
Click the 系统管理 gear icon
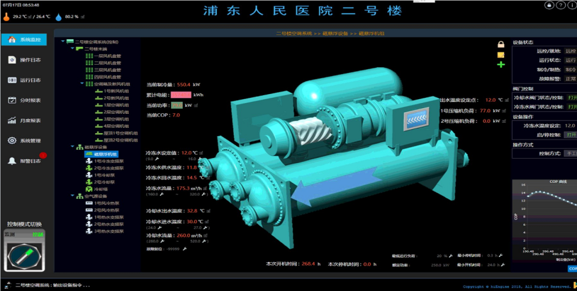click(12, 140)
